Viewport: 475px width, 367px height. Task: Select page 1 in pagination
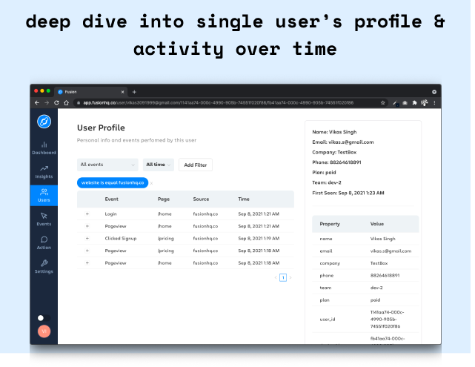tap(283, 278)
